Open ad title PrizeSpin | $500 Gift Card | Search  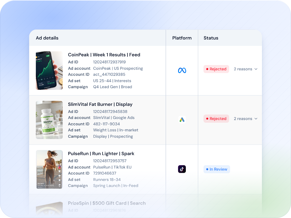pos(107,203)
